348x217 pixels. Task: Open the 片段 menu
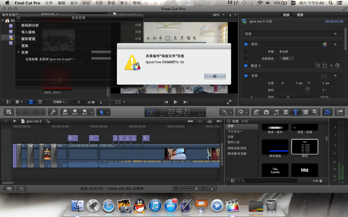click(99, 3)
